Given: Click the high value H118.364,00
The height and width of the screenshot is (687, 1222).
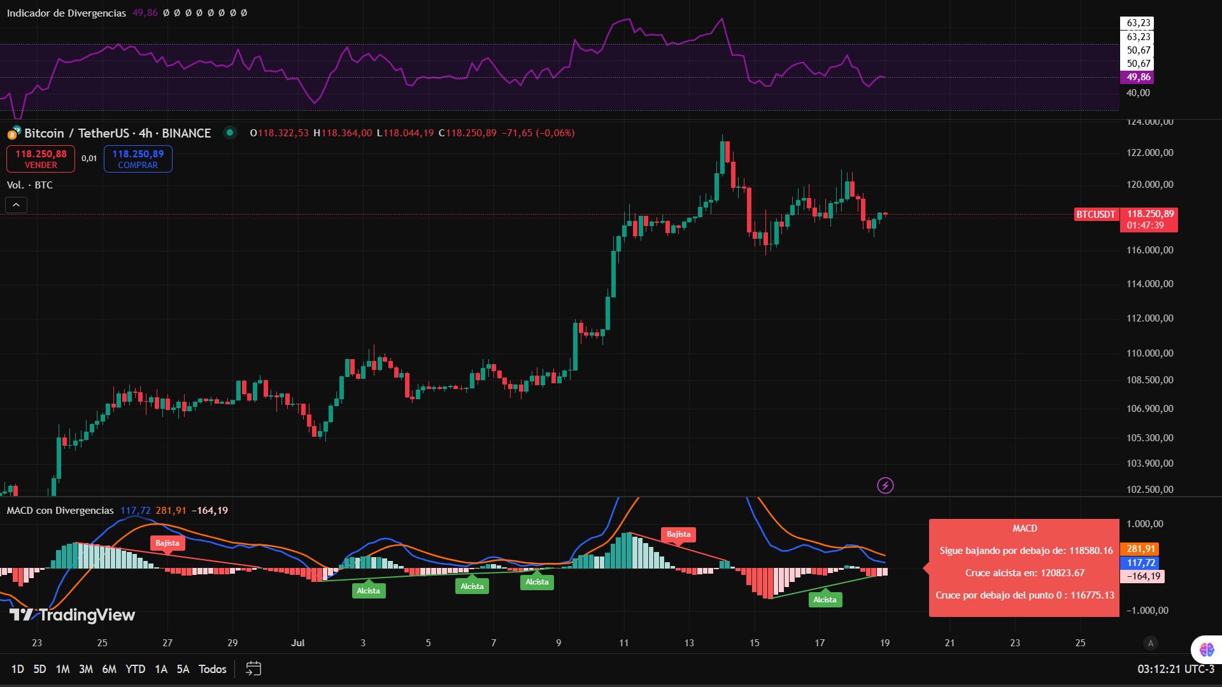Looking at the screenshot, I should pos(343,133).
